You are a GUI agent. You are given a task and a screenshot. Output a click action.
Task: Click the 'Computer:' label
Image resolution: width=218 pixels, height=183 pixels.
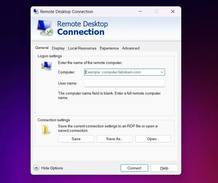point(66,72)
